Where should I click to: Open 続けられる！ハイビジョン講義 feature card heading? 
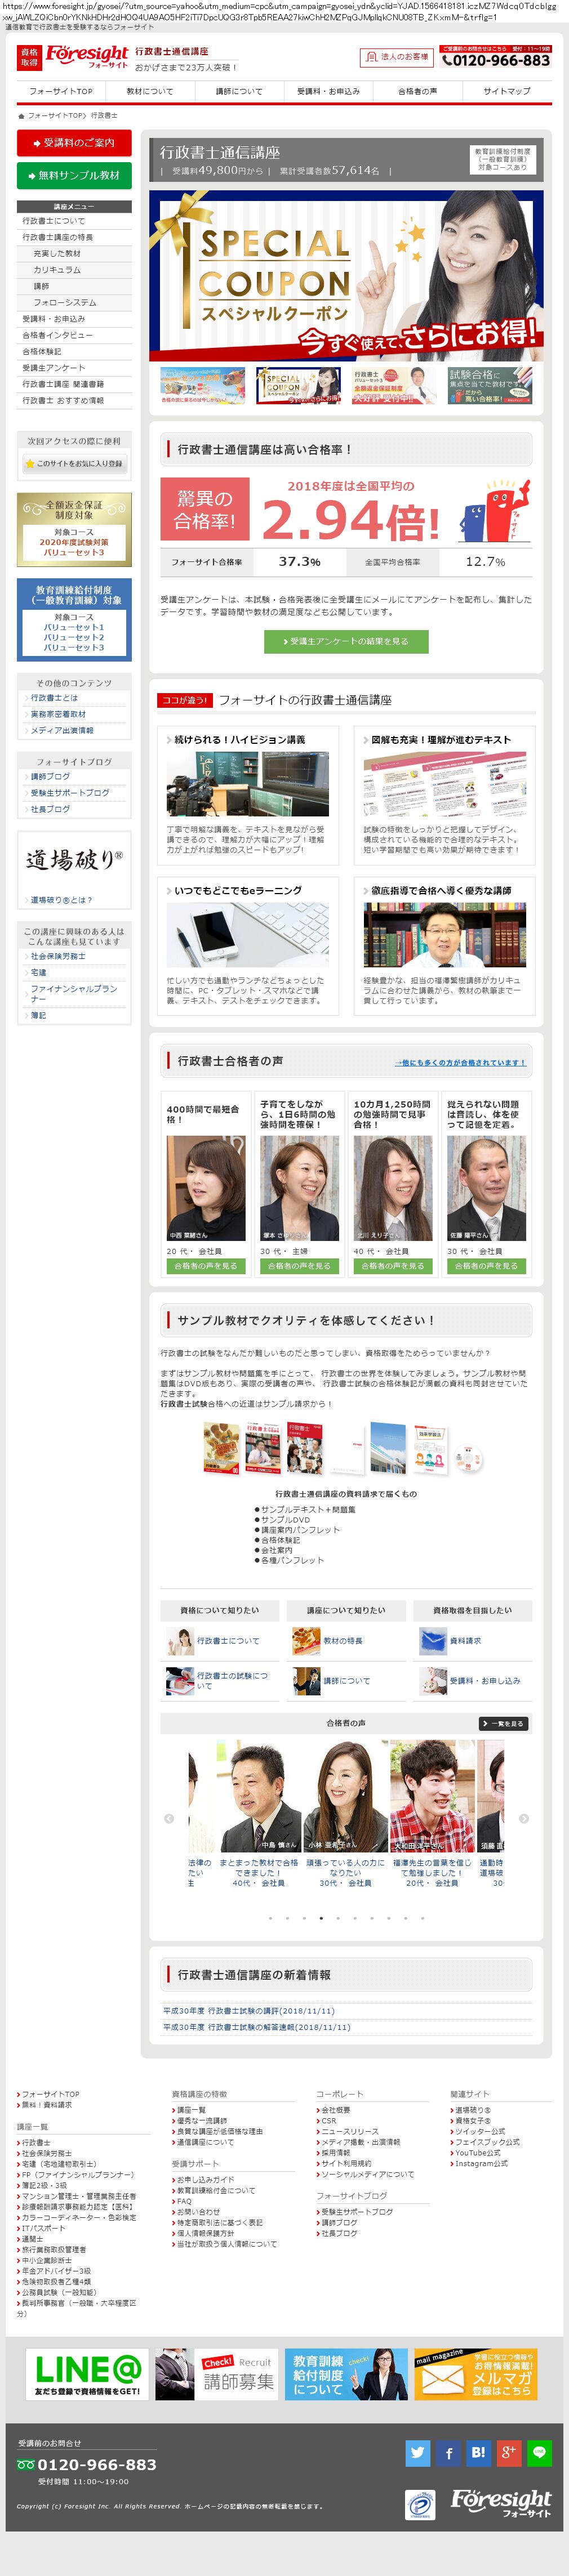click(x=240, y=740)
